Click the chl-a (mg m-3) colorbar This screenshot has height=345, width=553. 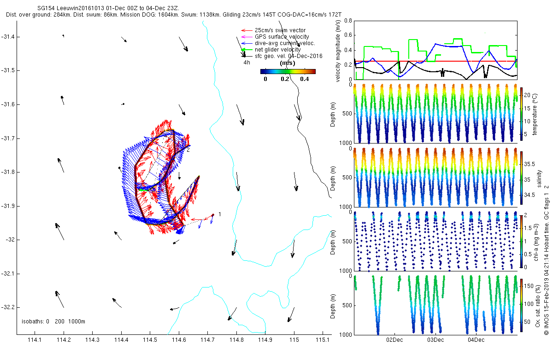521,241
